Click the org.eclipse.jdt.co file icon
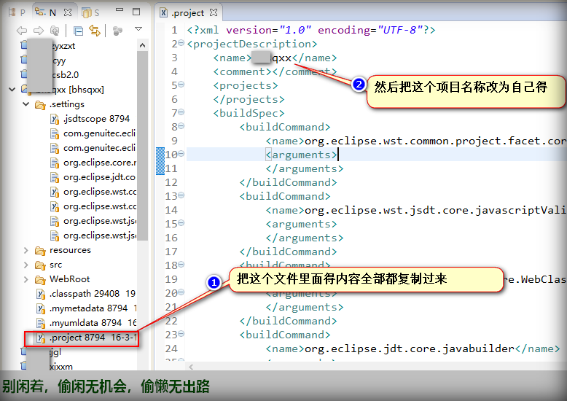This screenshot has width=567, height=401. (x=55, y=177)
